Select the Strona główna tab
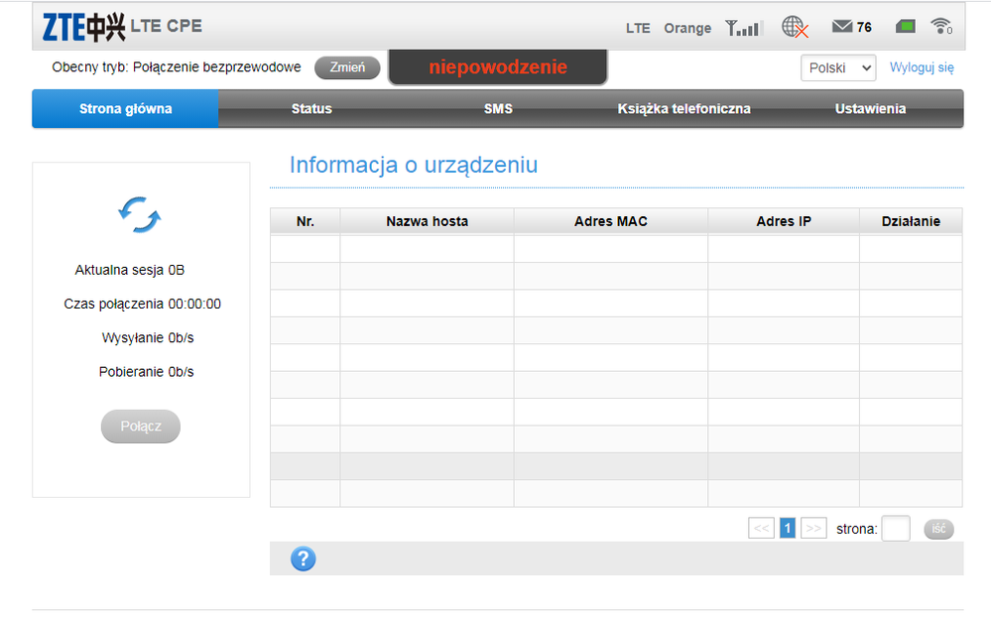Screen dimensions: 991x618 click(x=125, y=109)
